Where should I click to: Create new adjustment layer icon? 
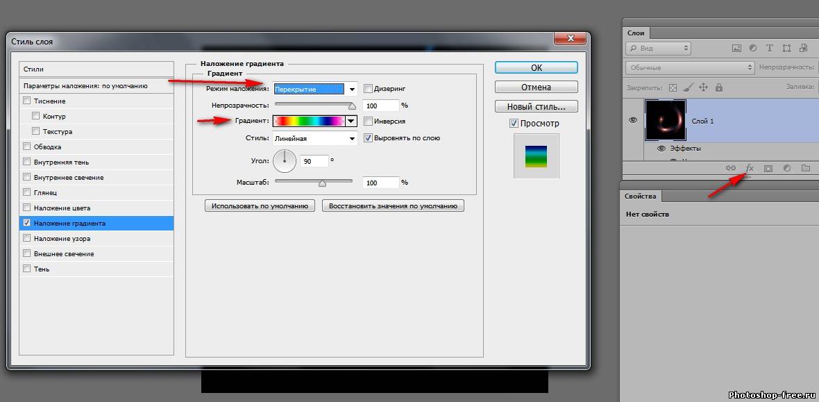click(x=787, y=168)
